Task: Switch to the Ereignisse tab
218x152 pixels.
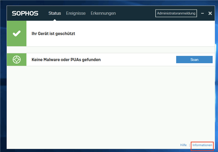Action: pyautogui.click(x=76, y=13)
